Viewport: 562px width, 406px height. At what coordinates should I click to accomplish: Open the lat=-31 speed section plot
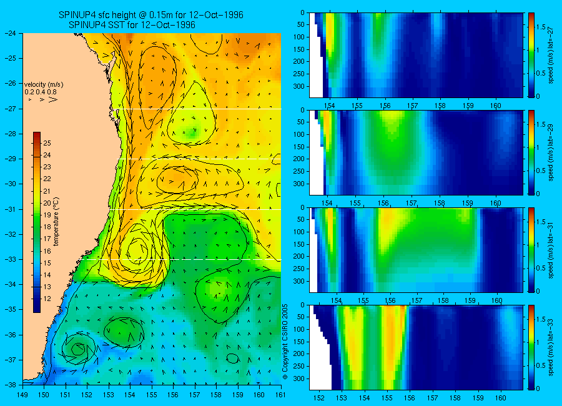pyautogui.click(x=416, y=250)
